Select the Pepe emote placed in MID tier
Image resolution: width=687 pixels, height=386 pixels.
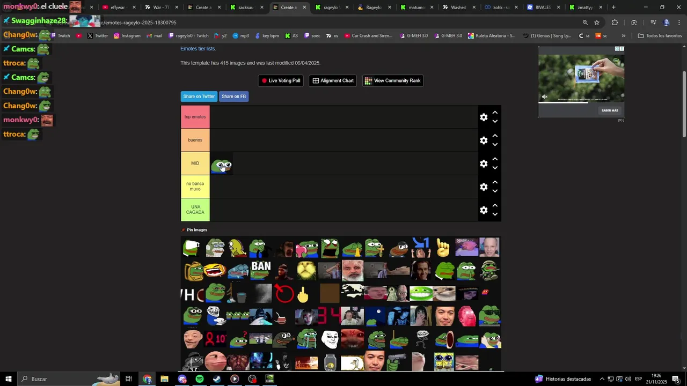(221, 166)
